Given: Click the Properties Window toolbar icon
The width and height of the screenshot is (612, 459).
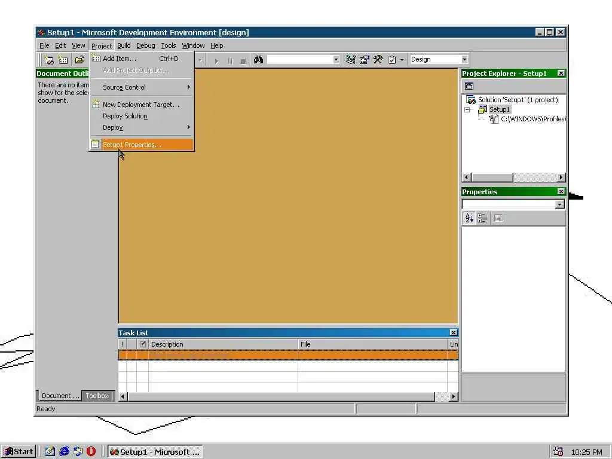Looking at the screenshot, I should [x=364, y=60].
